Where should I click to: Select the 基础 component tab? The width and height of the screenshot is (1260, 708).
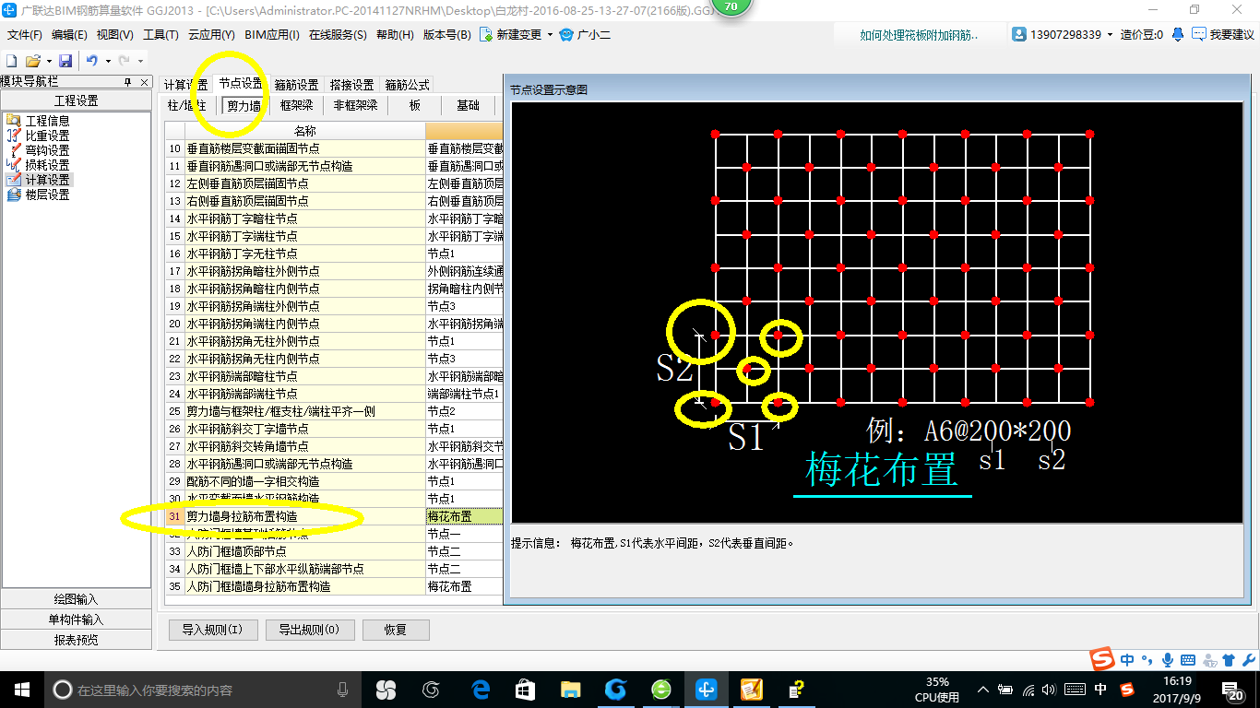[468, 106]
